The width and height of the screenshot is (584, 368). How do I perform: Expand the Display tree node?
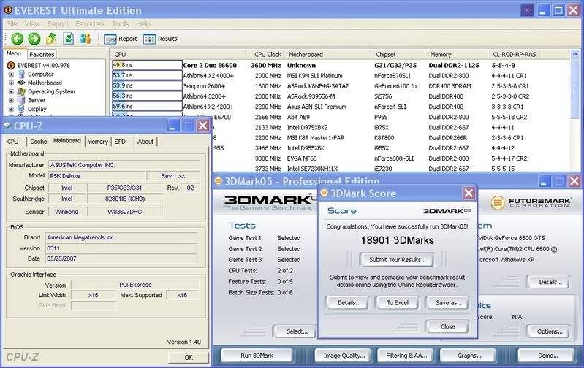(11, 109)
